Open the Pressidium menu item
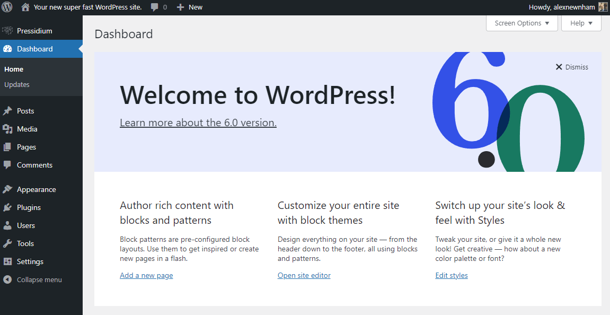 click(41, 31)
